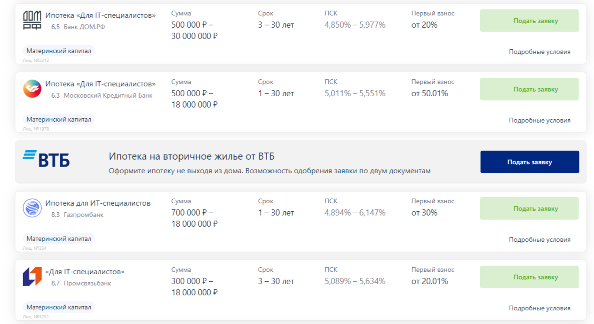594x324 pixels.
Task: Submit application for Московский Кредитный Банк mortgage
Action: coord(529,89)
